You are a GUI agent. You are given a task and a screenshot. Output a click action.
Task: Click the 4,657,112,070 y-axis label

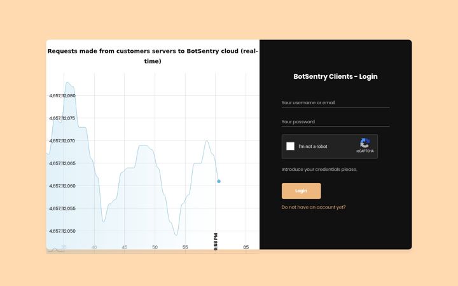pyautogui.click(x=62, y=140)
